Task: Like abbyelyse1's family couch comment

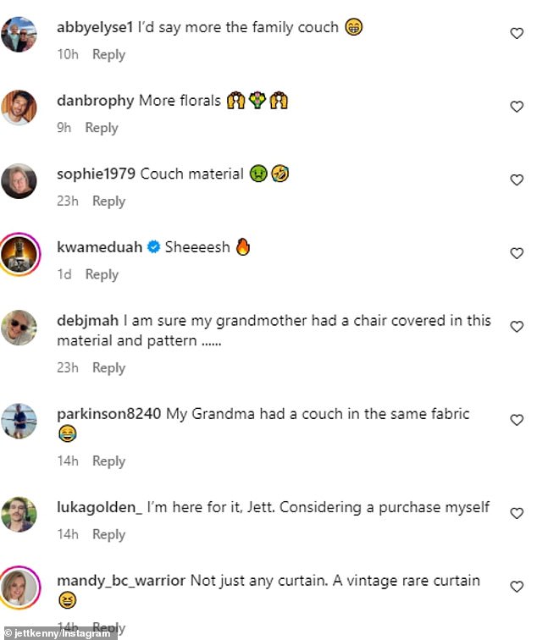Action: [x=517, y=34]
